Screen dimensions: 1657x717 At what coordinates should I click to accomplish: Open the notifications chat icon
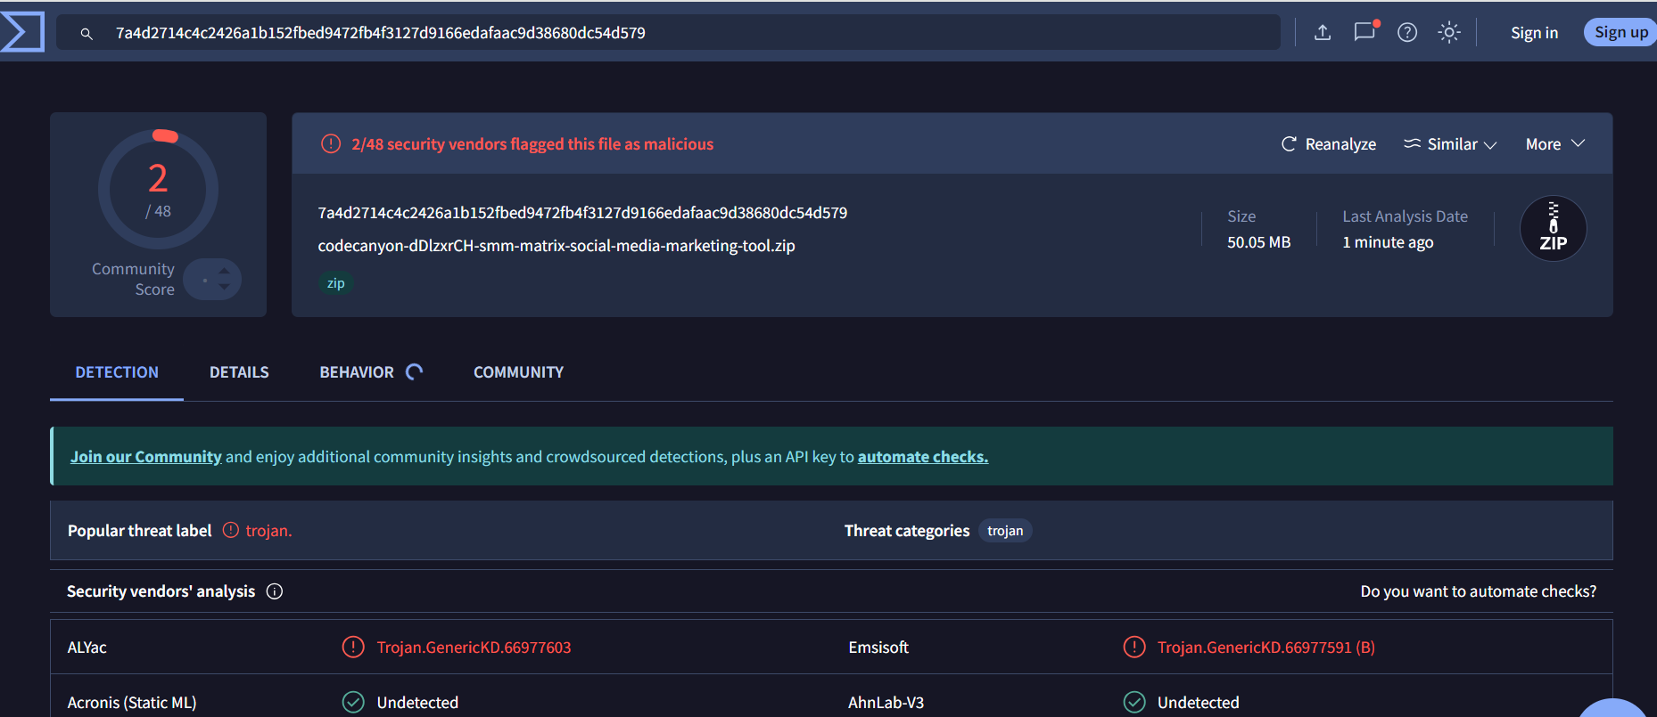click(1365, 32)
